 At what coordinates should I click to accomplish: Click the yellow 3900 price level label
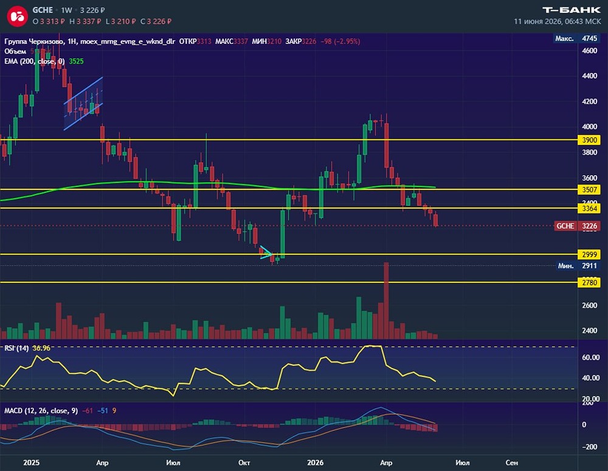pos(589,140)
